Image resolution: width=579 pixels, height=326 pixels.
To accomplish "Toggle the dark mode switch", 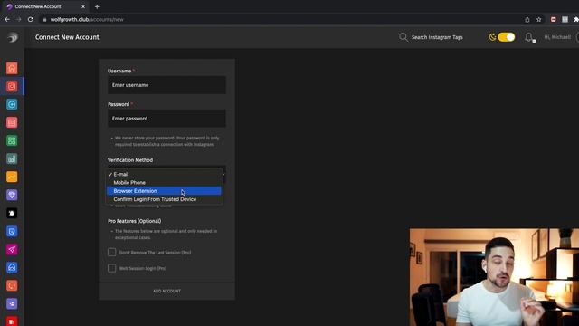I will [x=507, y=37].
